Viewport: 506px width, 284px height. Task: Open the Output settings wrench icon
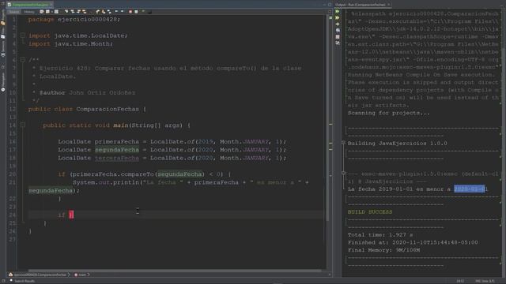(338, 43)
